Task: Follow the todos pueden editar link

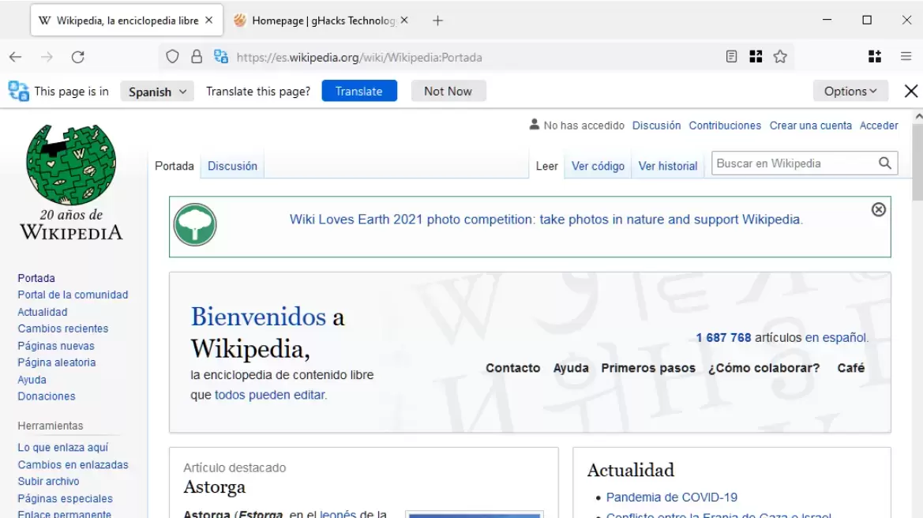Action: [x=270, y=395]
